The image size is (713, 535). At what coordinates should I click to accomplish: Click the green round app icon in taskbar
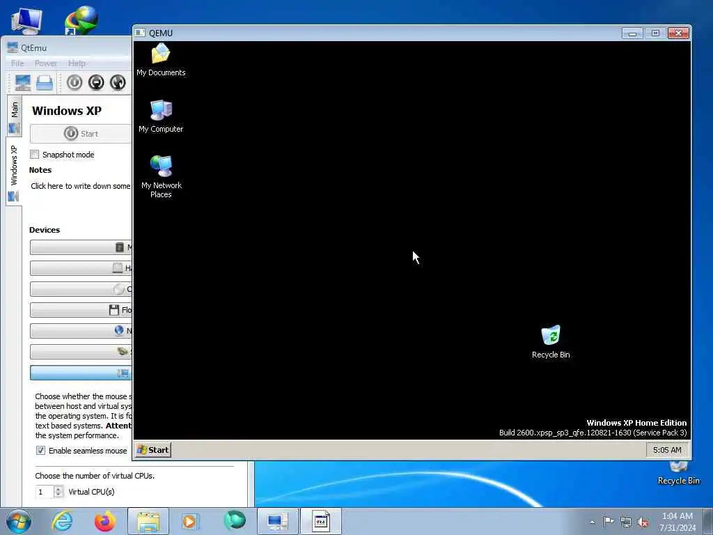click(235, 520)
